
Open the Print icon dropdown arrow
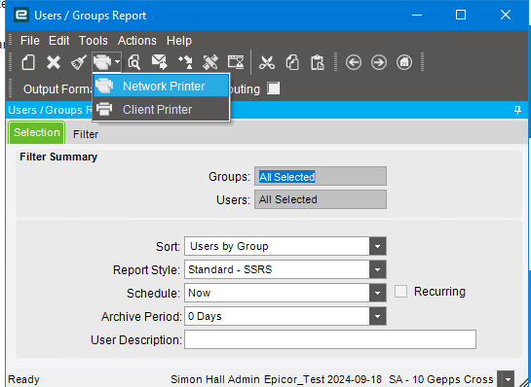pyautogui.click(x=117, y=62)
